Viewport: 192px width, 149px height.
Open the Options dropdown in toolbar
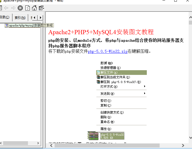pyautogui.click(x=41, y=8)
